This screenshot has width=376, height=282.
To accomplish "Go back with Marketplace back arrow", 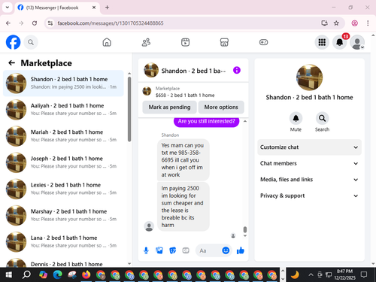I will point(12,63).
